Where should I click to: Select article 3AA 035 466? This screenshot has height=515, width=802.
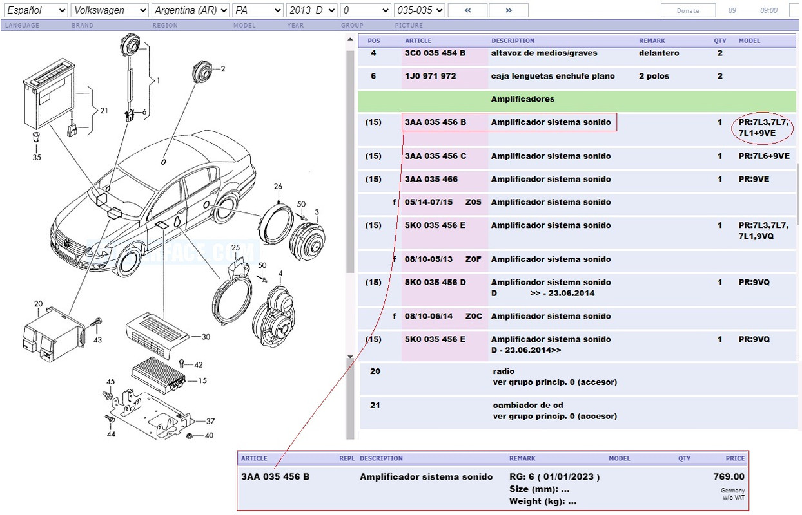point(431,179)
